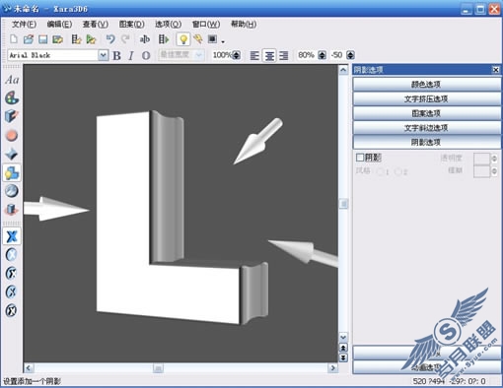This screenshot has width=503, height=388.
Task: Select the red ball design tool
Action: (12, 135)
